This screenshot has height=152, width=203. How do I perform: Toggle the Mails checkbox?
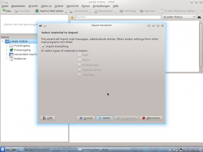pos(79,55)
